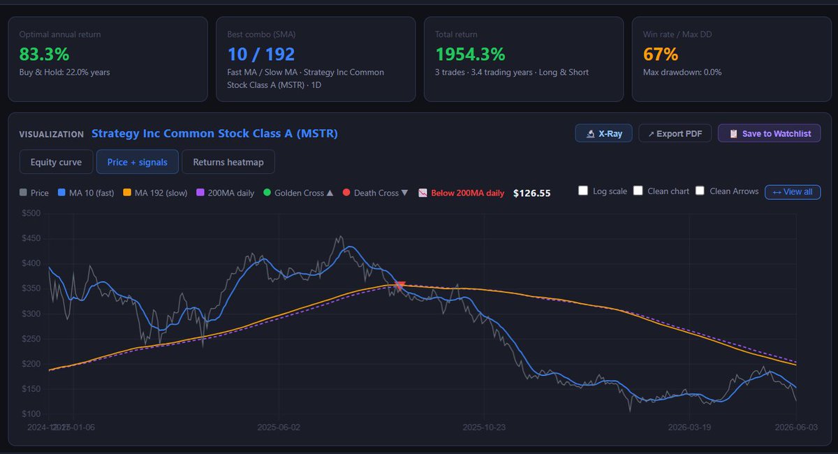Toggle the orange MA 192 (slow) swatch
This screenshot has height=454, width=838.
(x=127, y=193)
